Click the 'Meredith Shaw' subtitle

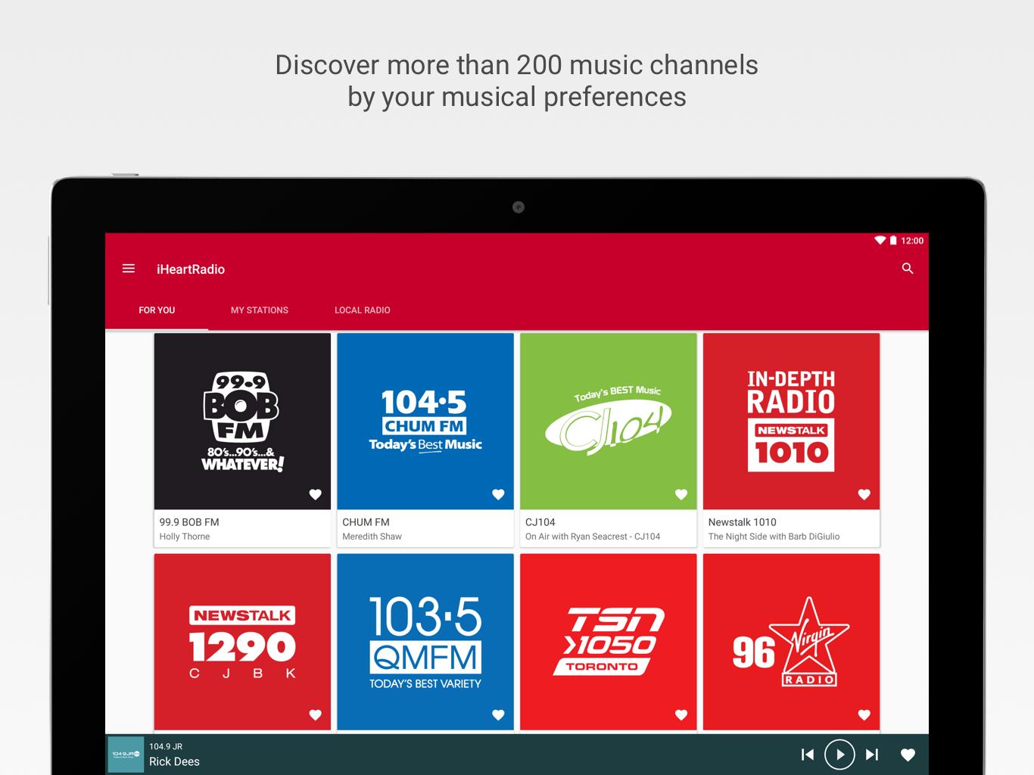(372, 537)
